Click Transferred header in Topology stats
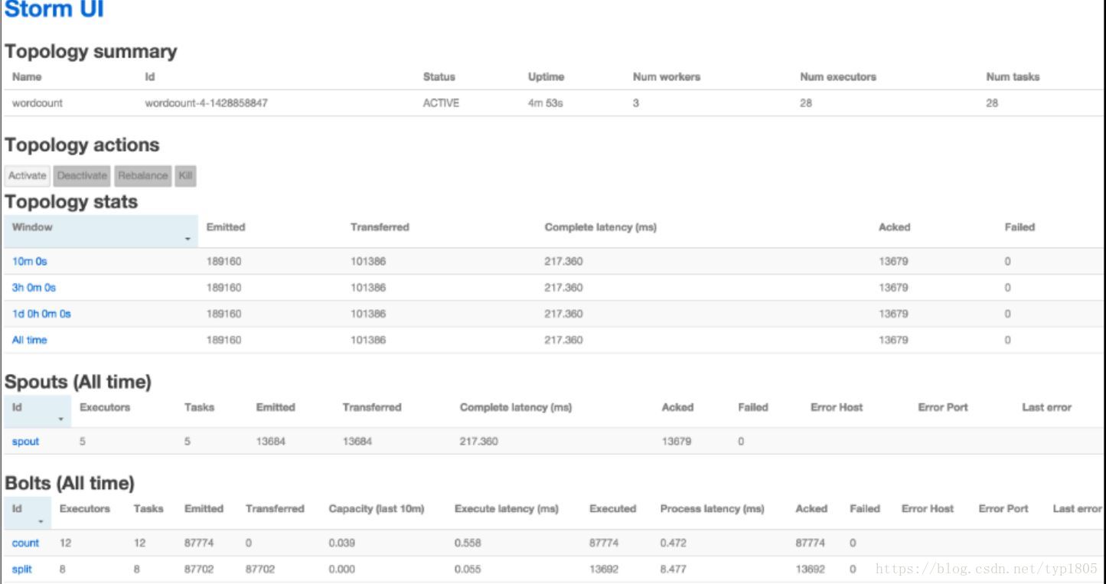 pos(380,227)
